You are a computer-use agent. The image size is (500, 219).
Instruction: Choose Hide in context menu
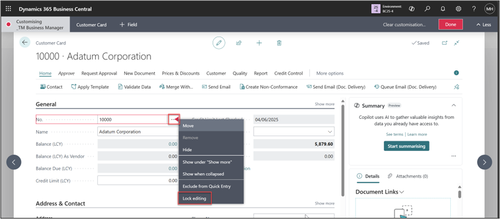coord(211,150)
